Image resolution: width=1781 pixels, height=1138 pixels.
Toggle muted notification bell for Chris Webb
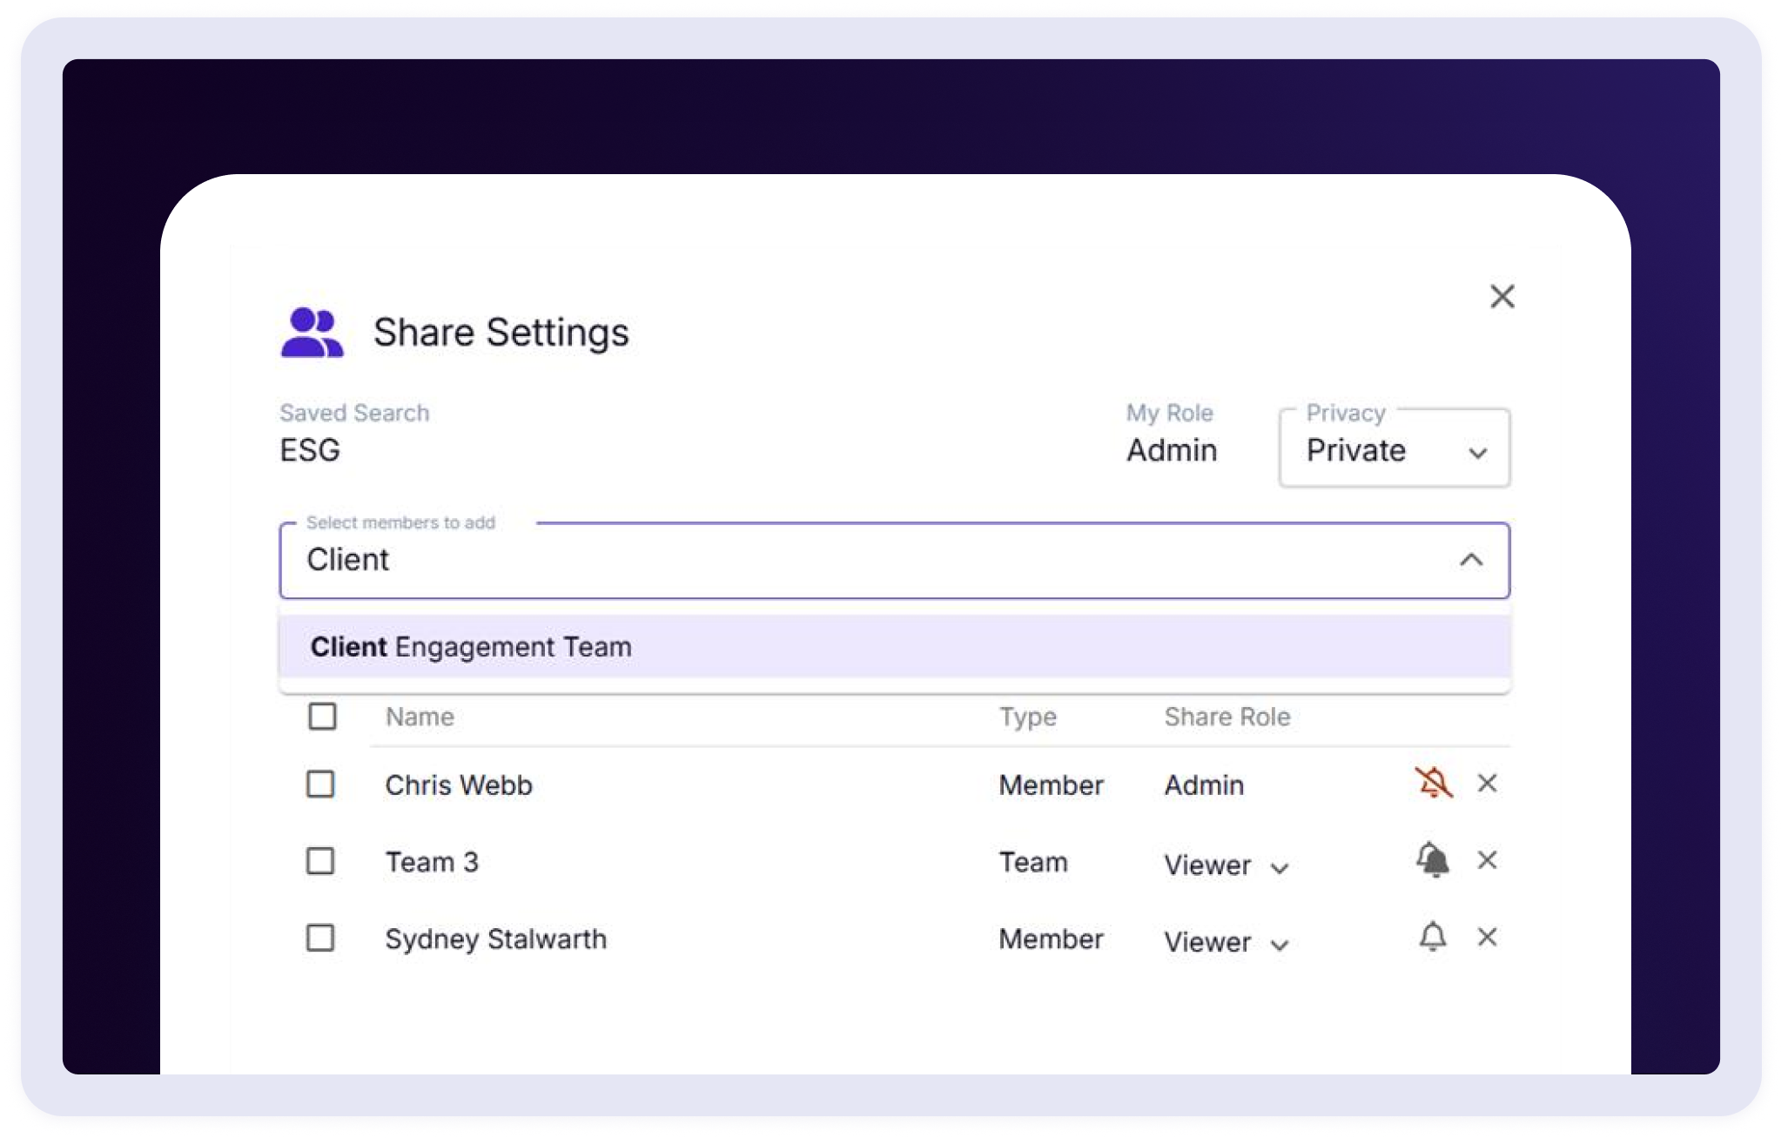[x=1433, y=783]
